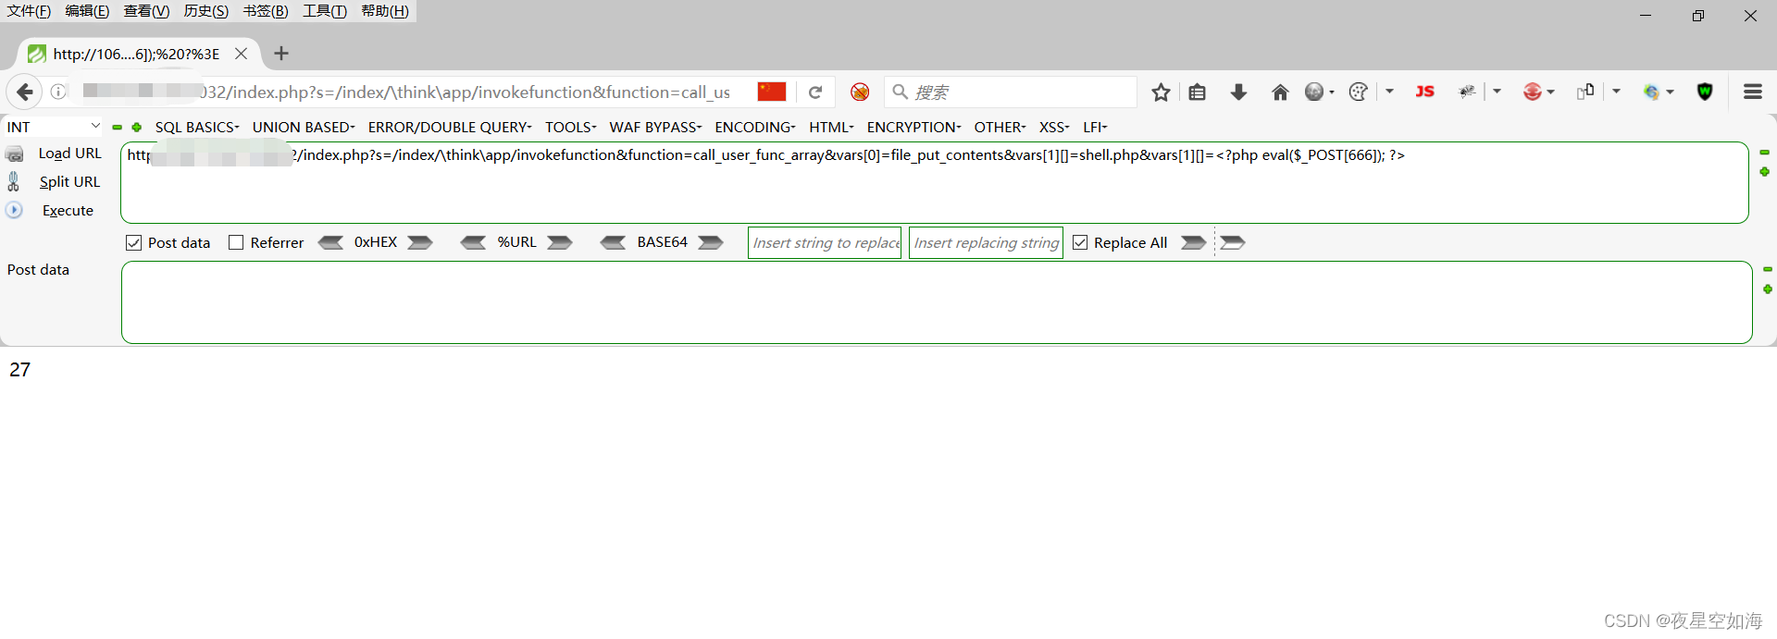1777x639 pixels.
Task: Open the black shield extension icon
Action: (1705, 92)
